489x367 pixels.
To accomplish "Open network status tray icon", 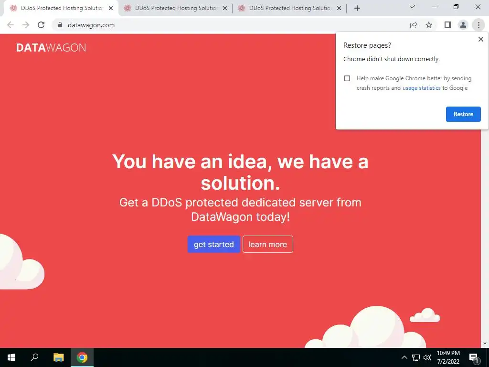I will [416, 357].
